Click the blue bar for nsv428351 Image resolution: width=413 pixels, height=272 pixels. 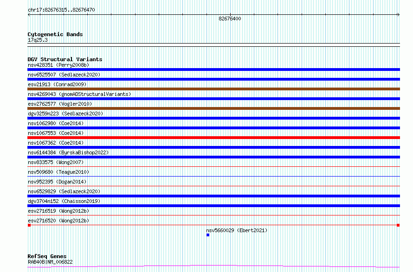[x=213, y=70]
